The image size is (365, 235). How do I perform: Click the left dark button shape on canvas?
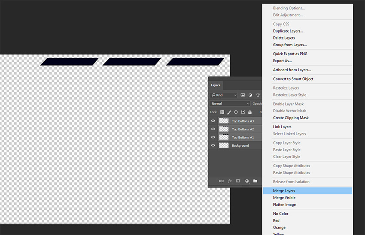[x=70, y=62]
